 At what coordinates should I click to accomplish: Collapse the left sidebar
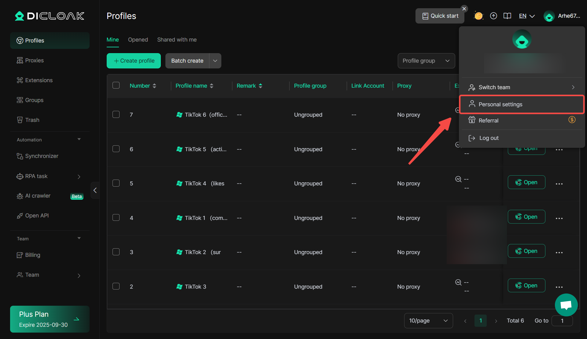95,190
